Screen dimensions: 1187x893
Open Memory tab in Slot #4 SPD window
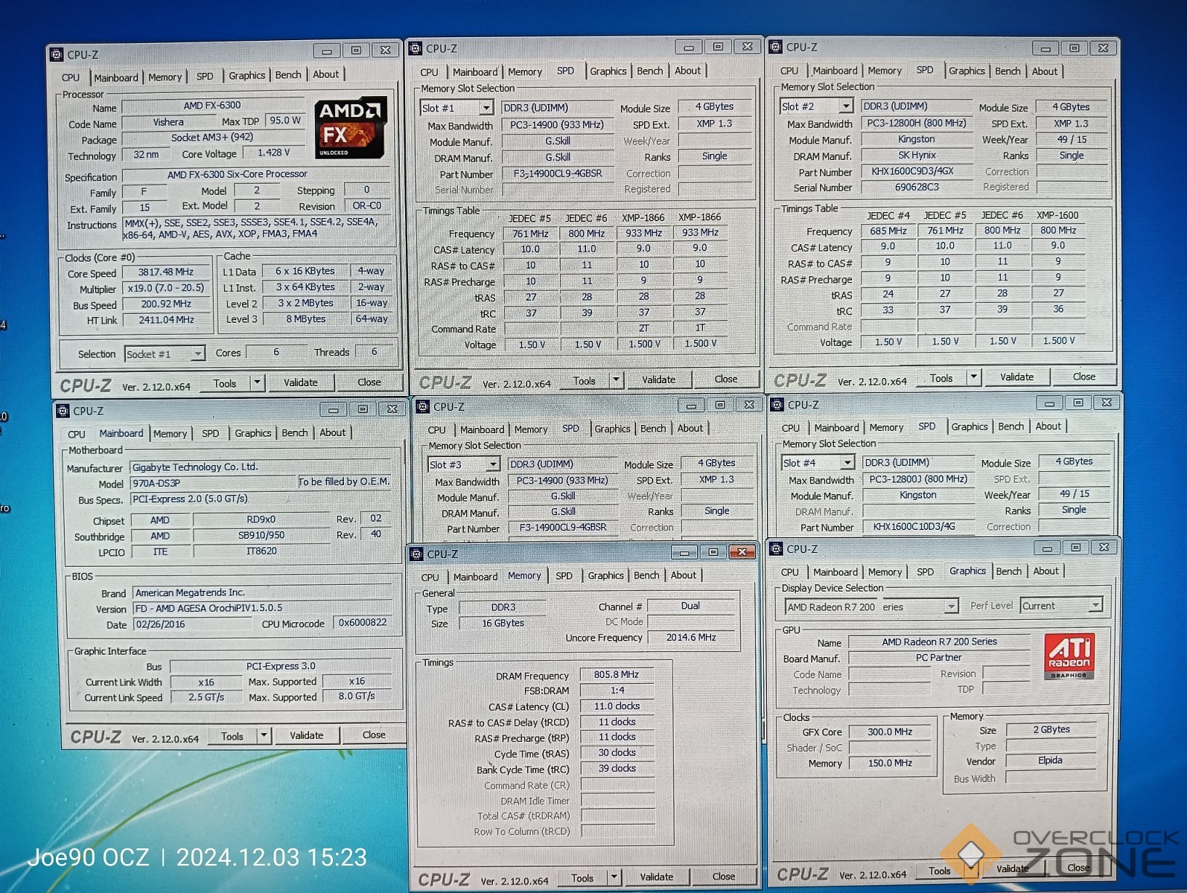pyautogui.click(x=886, y=428)
